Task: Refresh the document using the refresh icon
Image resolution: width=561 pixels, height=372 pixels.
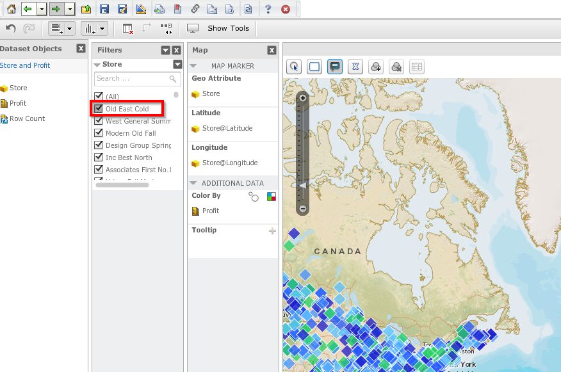Action: [248, 9]
